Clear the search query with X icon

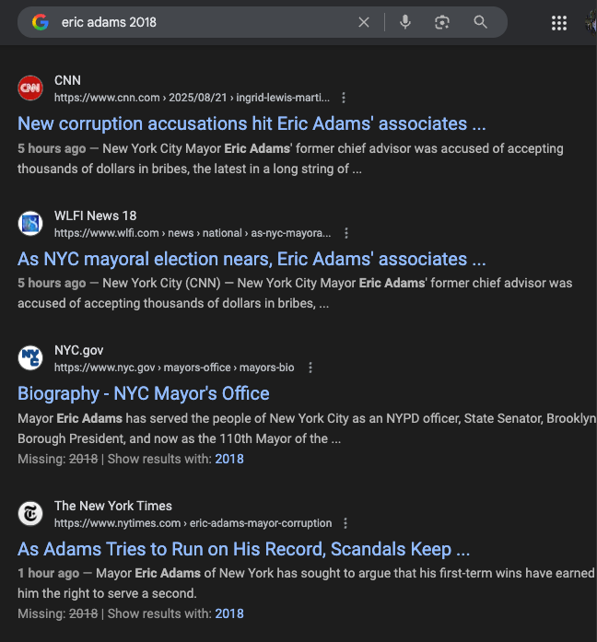click(364, 22)
